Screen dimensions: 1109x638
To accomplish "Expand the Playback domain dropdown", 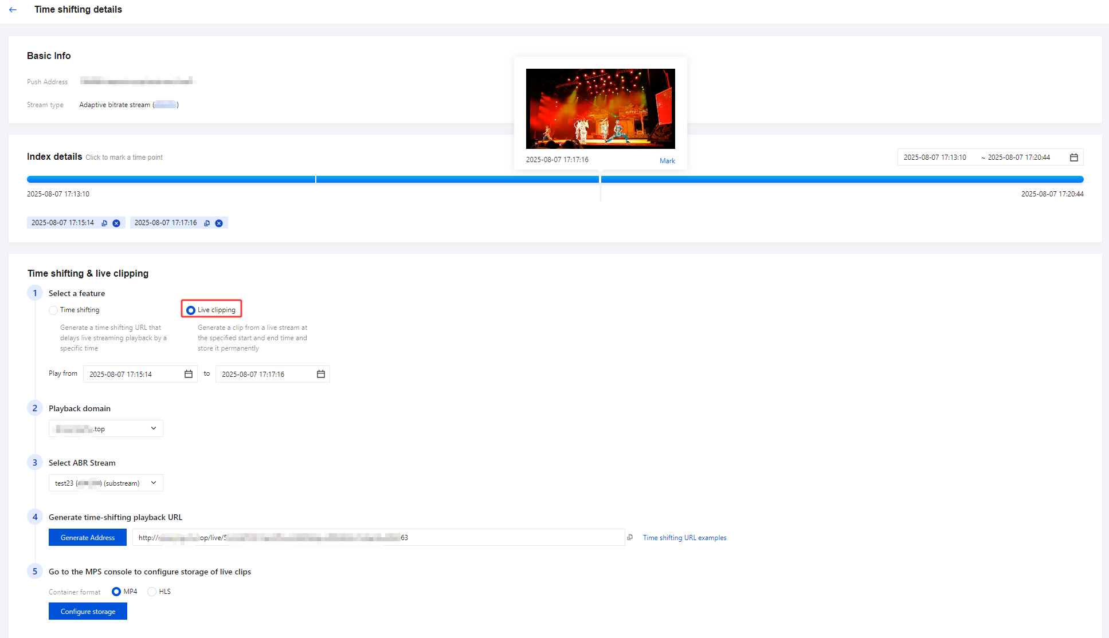I will (x=106, y=428).
